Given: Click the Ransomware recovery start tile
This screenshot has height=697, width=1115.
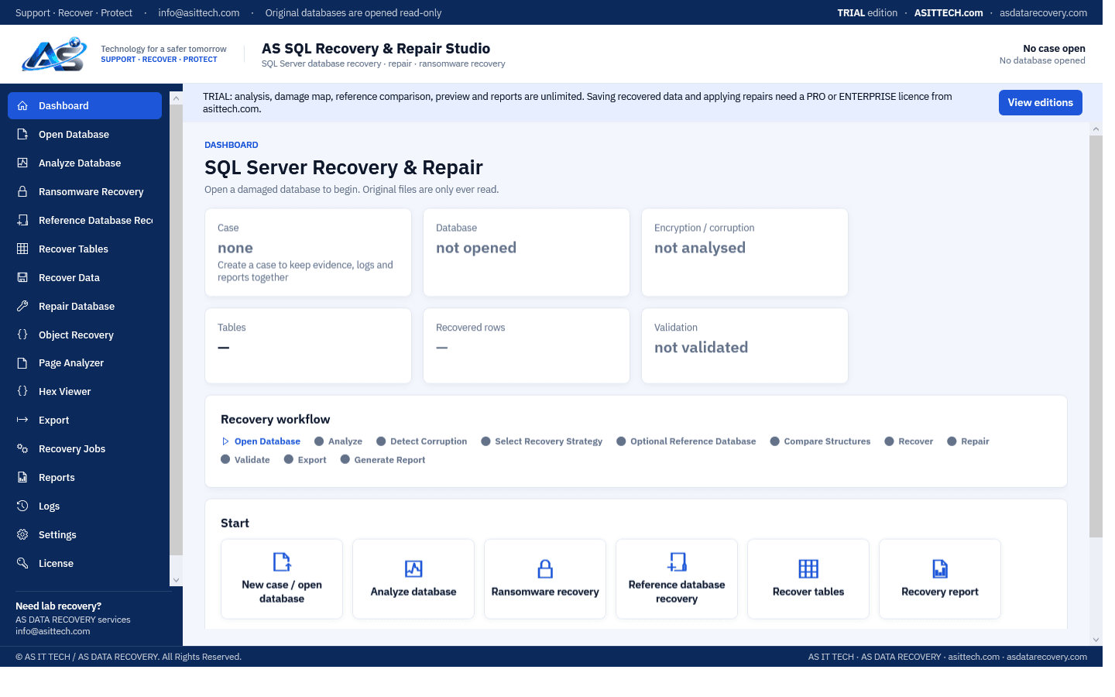Looking at the screenshot, I should pyautogui.click(x=545, y=579).
